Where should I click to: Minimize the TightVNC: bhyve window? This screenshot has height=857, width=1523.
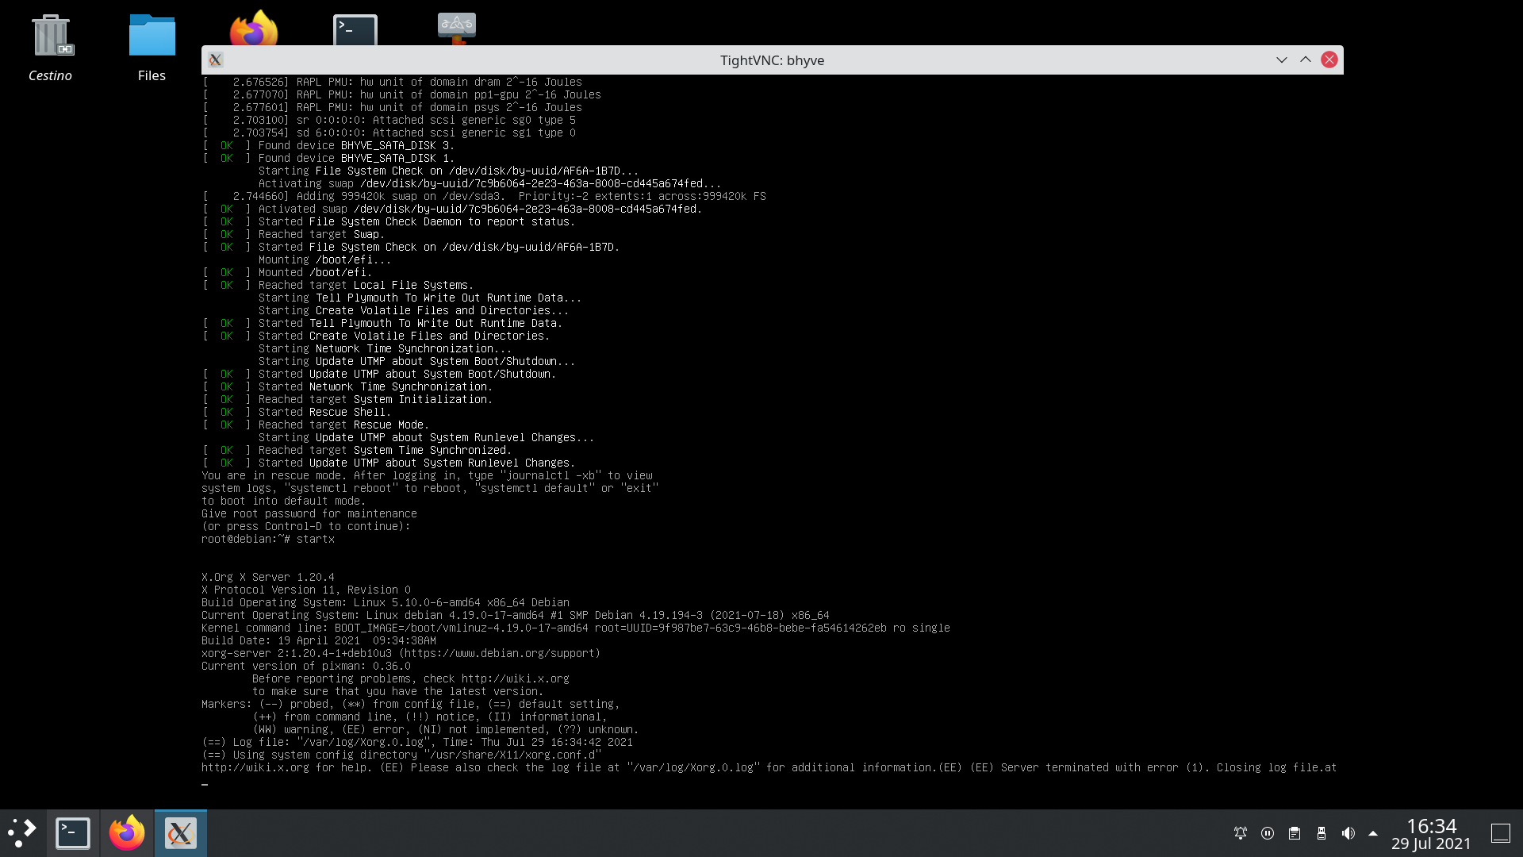1282,60
